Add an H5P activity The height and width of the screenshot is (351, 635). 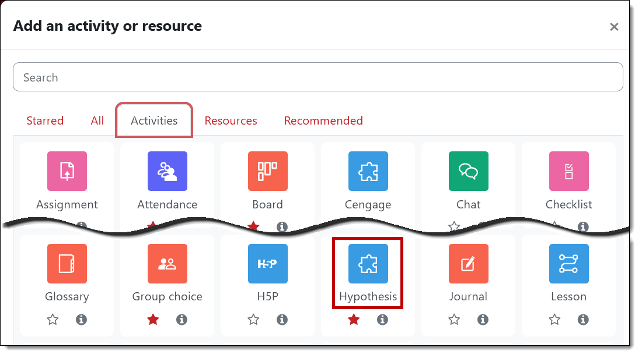[x=267, y=264]
